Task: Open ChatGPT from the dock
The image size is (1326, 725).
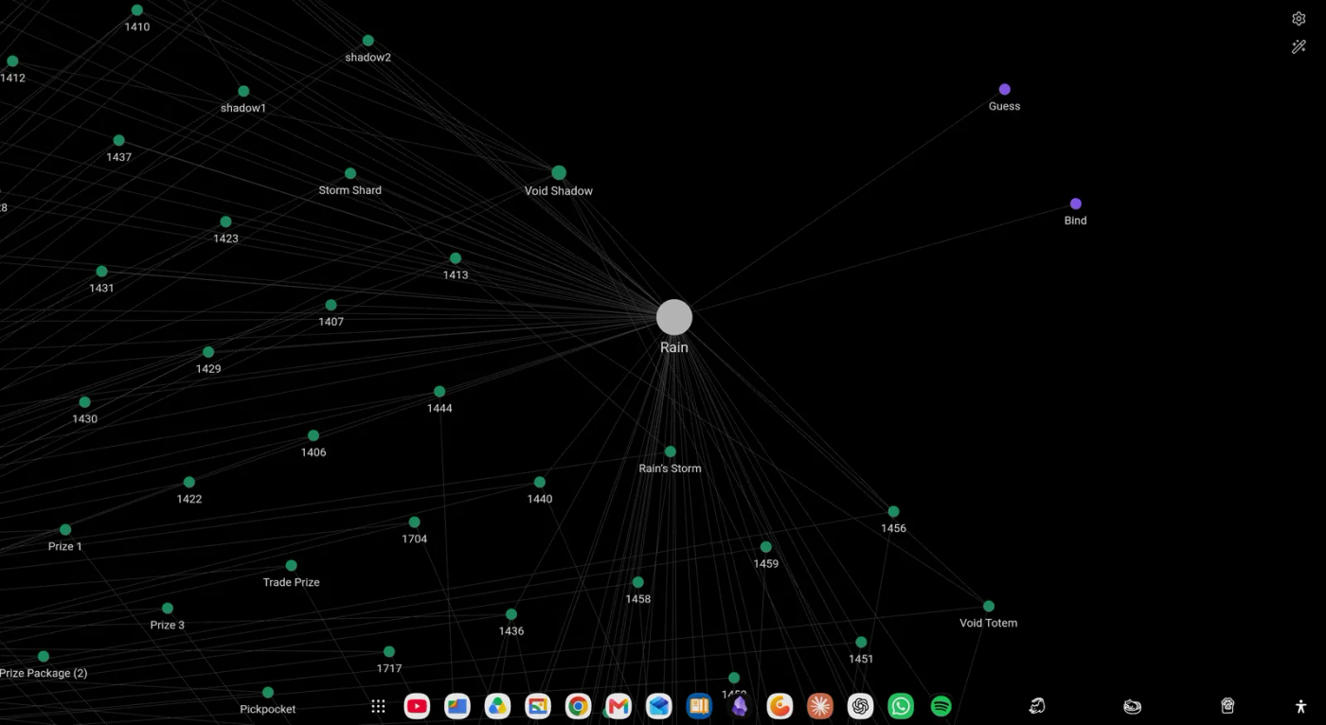Action: tap(860, 706)
